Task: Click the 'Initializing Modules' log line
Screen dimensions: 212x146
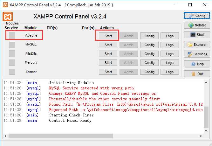Action: [72, 83]
